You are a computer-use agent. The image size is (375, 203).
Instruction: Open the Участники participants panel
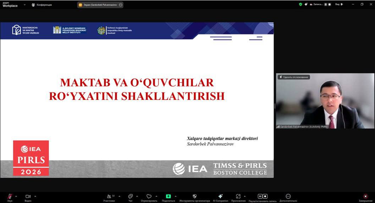[x=109, y=196]
